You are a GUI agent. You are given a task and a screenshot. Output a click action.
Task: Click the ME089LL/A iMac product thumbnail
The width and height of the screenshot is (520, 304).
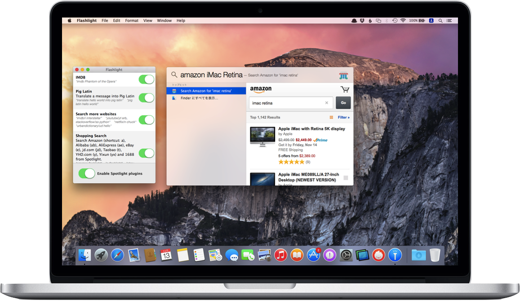pos(262,179)
